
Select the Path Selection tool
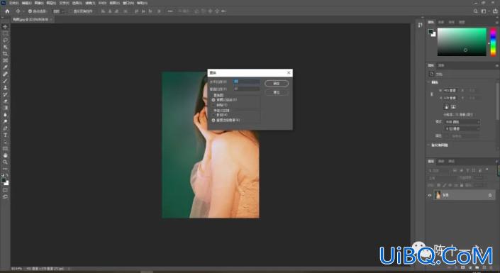click(x=5, y=142)
